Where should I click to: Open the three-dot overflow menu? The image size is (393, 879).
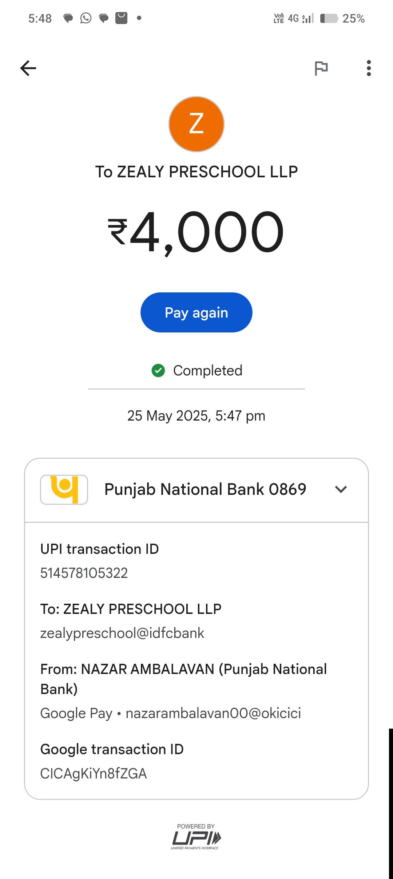[369, 68]
